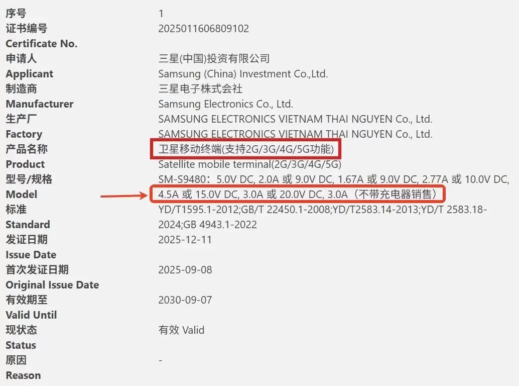Select the Samsung (China) Investment Co.,Ltd. applicant text
Screen dimensions: 519x386
click(x=243, y=74)
